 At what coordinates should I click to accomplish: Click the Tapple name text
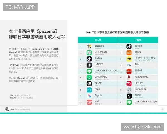98,95
